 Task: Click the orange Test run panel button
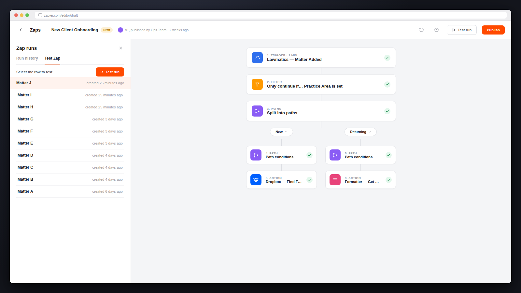(x=110, y=72)
